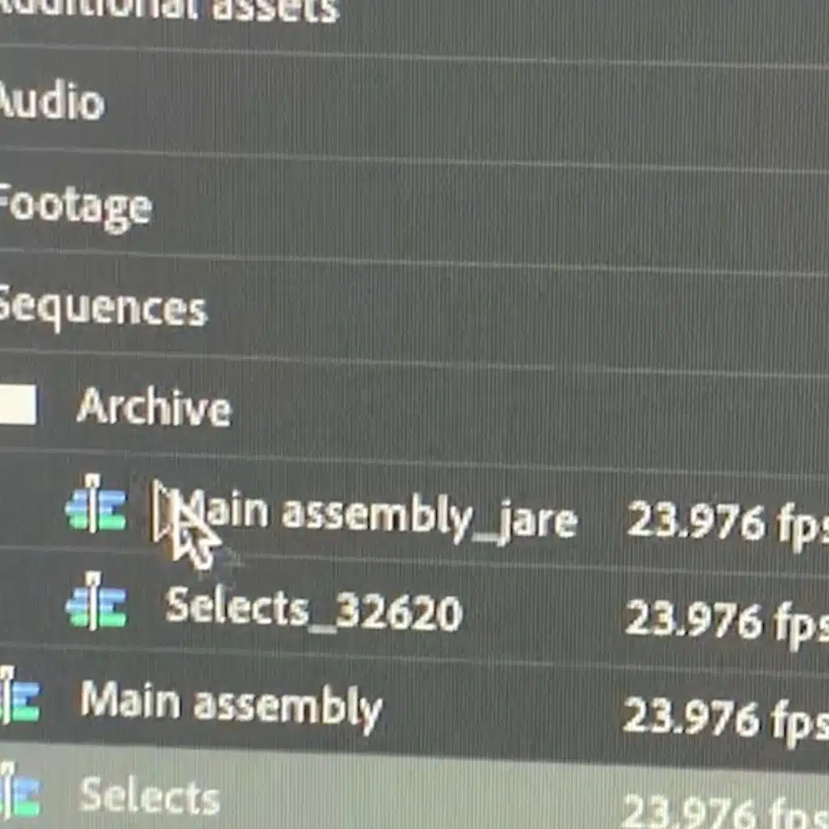Open the Audio bin
The height and width of the screenshot is (829, 829).
[51, 101]
